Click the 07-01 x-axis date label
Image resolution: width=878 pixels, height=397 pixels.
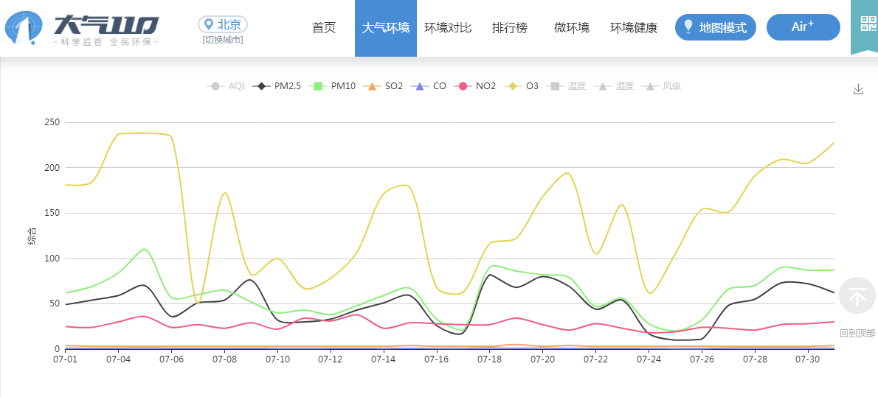pos(66,359)
